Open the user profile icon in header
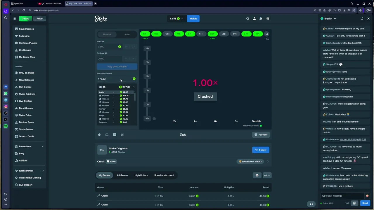 pos(254,19)
